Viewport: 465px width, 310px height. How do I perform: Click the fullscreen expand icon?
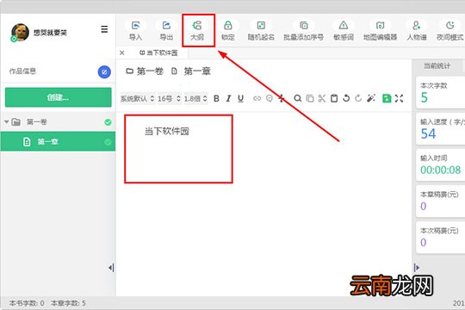coord(400,98)
